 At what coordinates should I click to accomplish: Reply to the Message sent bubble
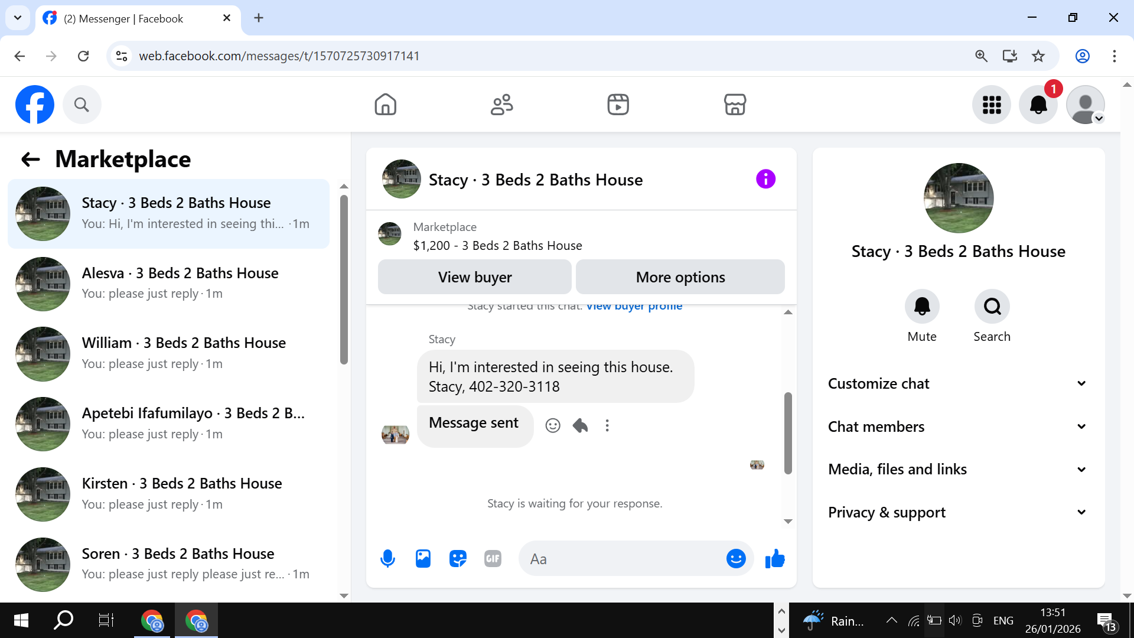click(x=580, y=425)
